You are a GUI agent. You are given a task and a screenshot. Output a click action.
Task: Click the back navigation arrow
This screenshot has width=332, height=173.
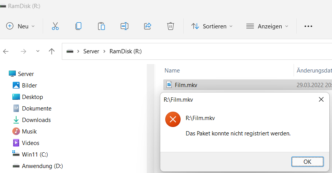pos(6,51)
